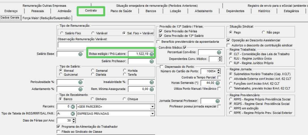This screenshot has width=308, height=135.
Task: Toggle Gera Provisão de 13º Salário
Action: [161, 36]
